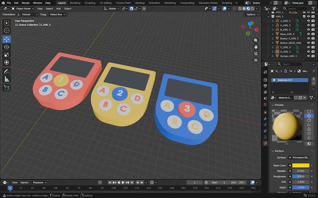Open the Global transform orientation dropdown
The height and width of the screenshot is (198, 318).
[x=112, y=9]
